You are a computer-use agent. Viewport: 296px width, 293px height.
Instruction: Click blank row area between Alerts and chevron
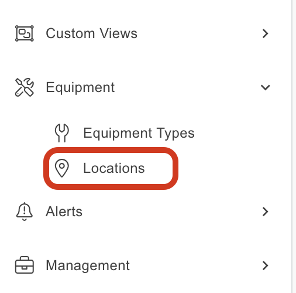(x=171, y=212)
